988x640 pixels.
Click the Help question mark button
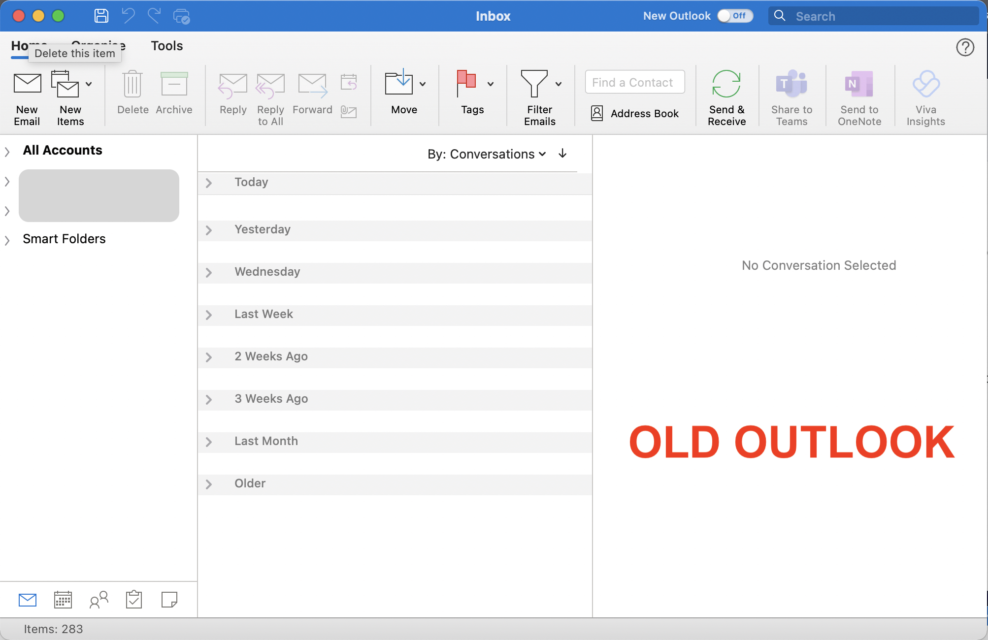[x=965, y=48]
